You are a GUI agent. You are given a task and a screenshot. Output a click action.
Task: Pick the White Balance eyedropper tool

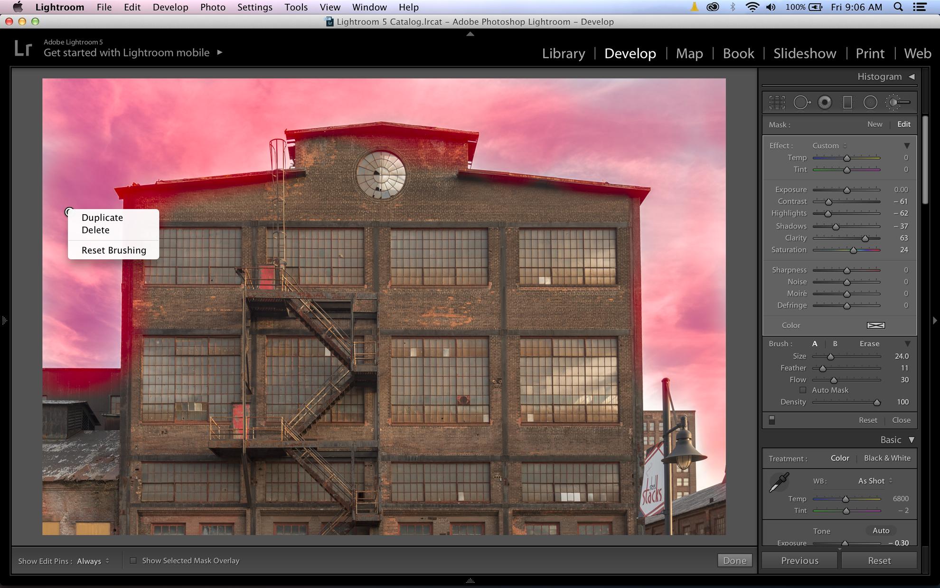tap(779, 483)
